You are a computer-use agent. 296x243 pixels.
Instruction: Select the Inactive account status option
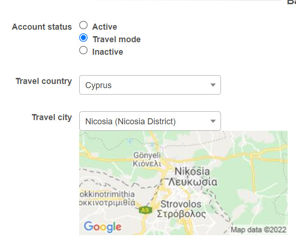tap(83, 50)
